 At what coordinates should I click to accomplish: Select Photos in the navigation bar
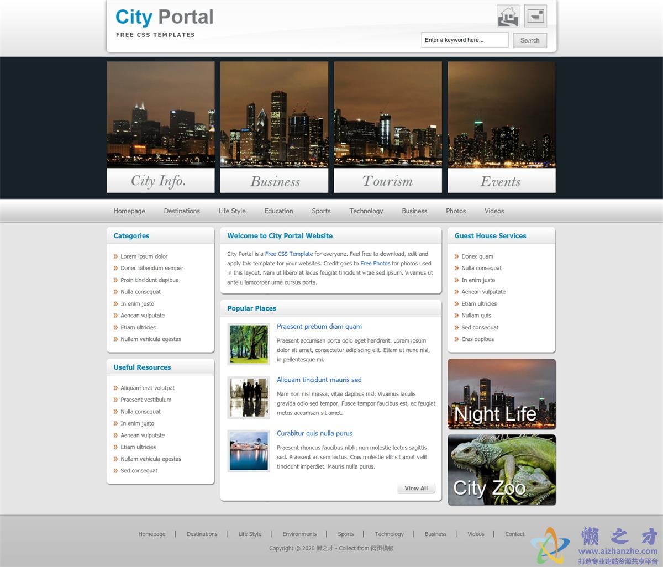(456, 211)
